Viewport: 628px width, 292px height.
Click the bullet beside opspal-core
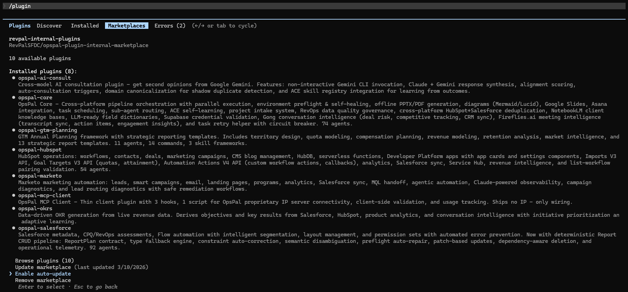point(14,98)
